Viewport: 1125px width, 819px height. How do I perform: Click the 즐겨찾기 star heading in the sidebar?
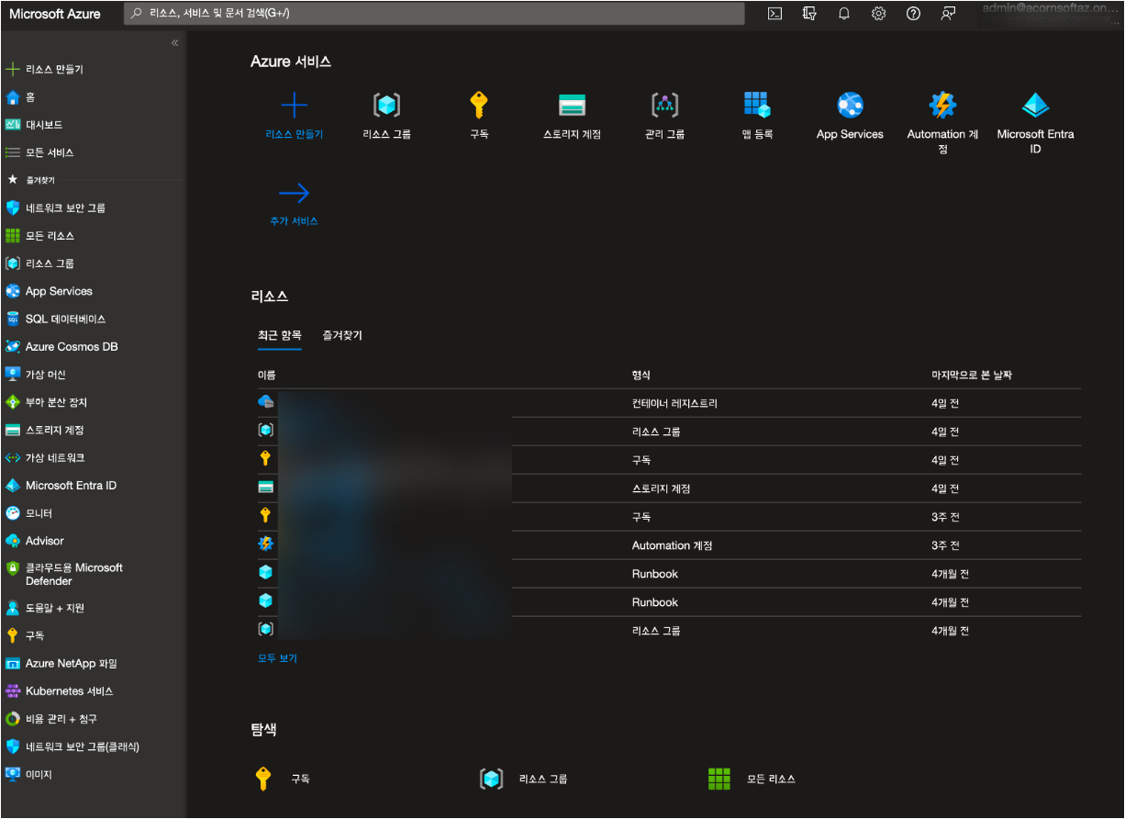click(x=31, y=180)
